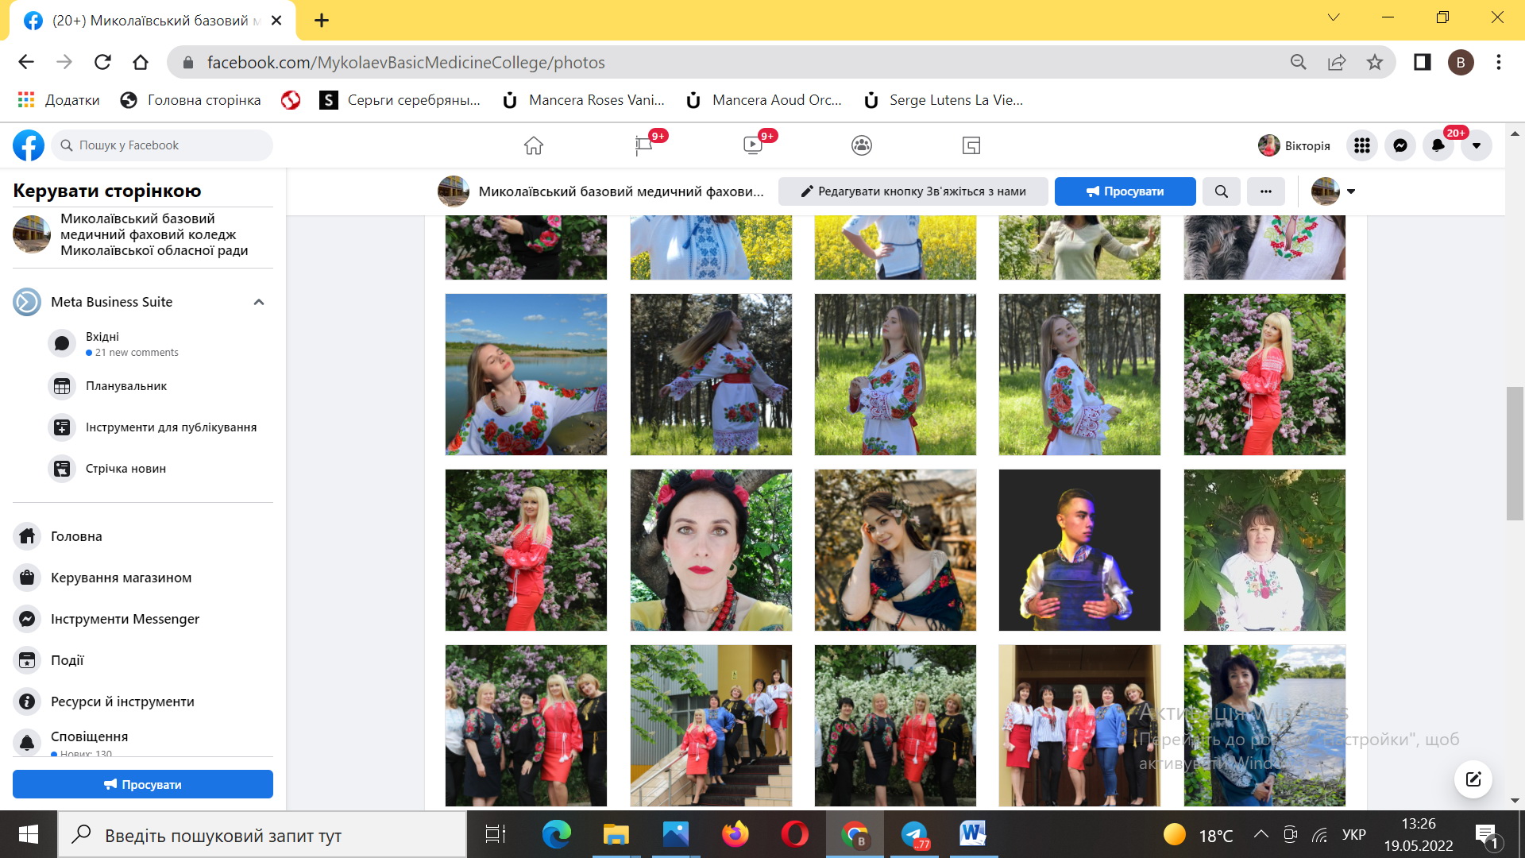Collapse the Meta Business Suite section
1525x858 pixels.
point(258,302)
